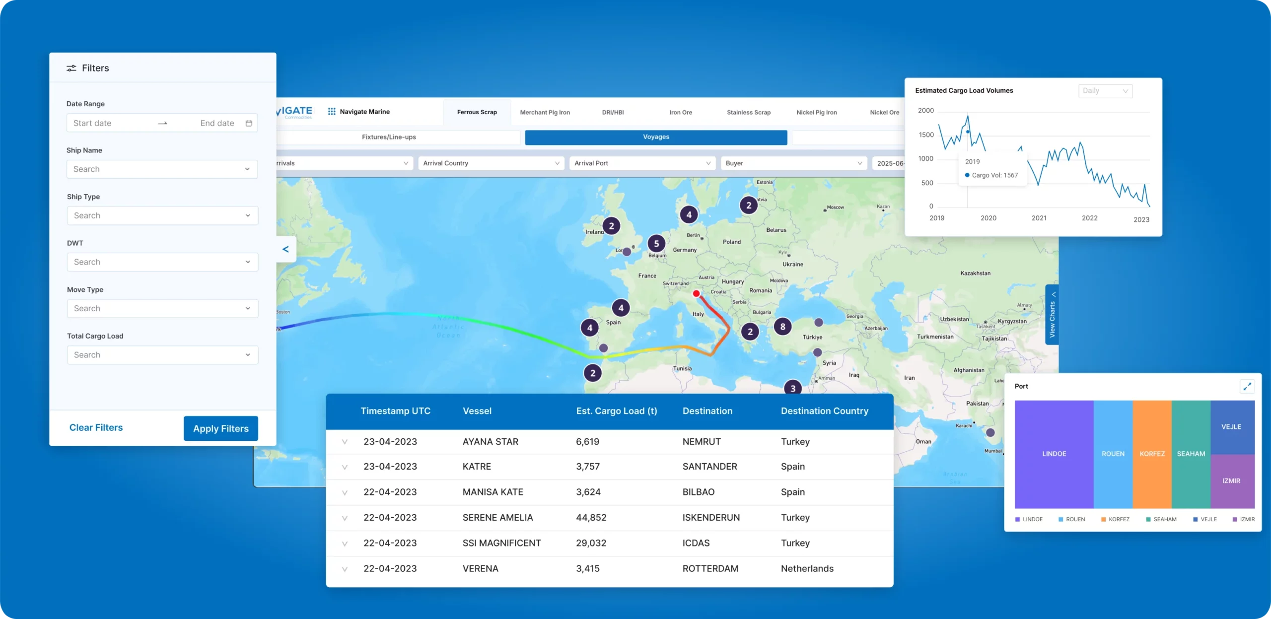Click the Clear Filters link

pyautogui.click(x=96, y=427)
